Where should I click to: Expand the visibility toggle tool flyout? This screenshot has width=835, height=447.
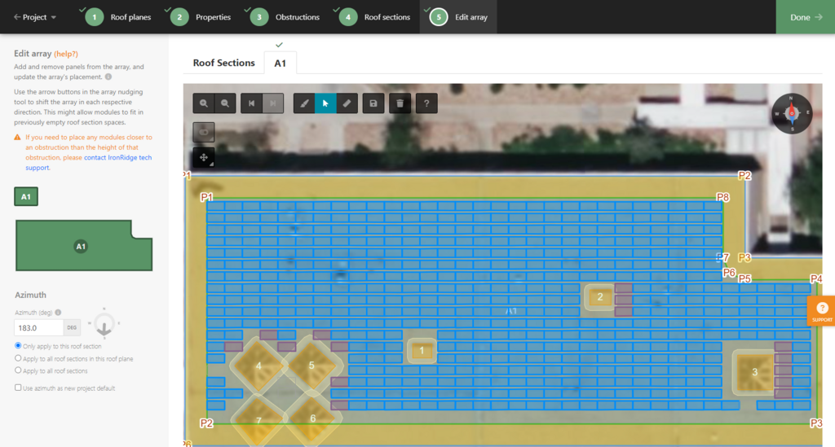pos(204,131)
